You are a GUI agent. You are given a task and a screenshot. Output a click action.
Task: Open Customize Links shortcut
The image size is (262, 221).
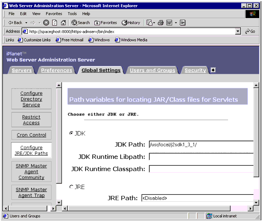34,40
